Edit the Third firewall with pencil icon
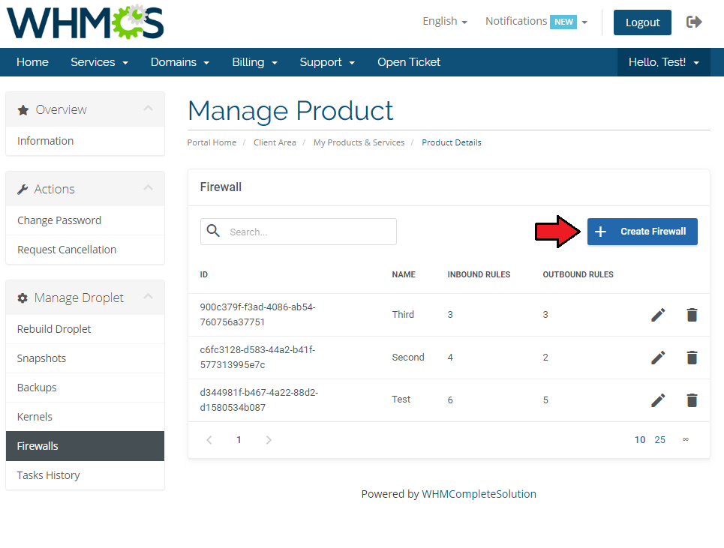 tap(658, 315)
